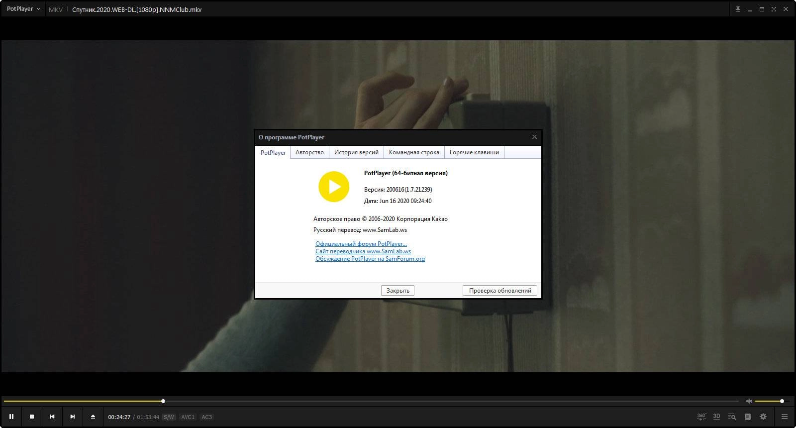Open the playlist hamburger menu

pyautogui.click(x=785, y=417)
